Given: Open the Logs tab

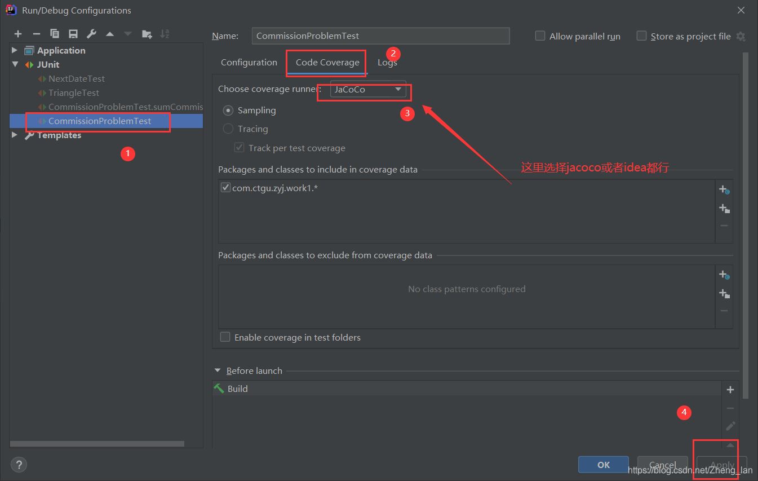Looking at the screenshot, I should click(x=387, y=63).
